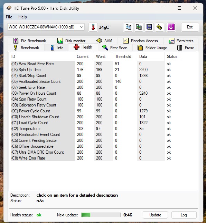Open the drive selection dropdown
The image size is (206, 223).
[46, 27]
